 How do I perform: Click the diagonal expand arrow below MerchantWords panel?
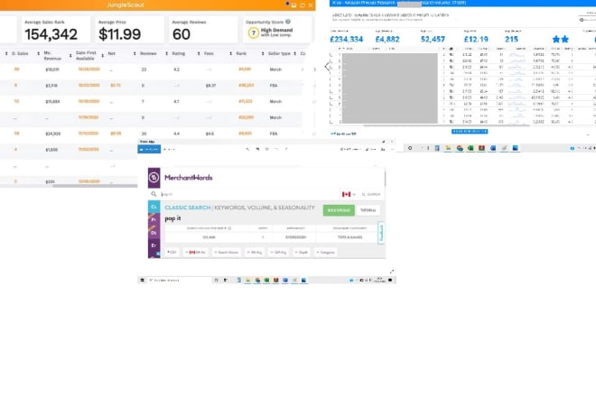click(x=392, y=272)
